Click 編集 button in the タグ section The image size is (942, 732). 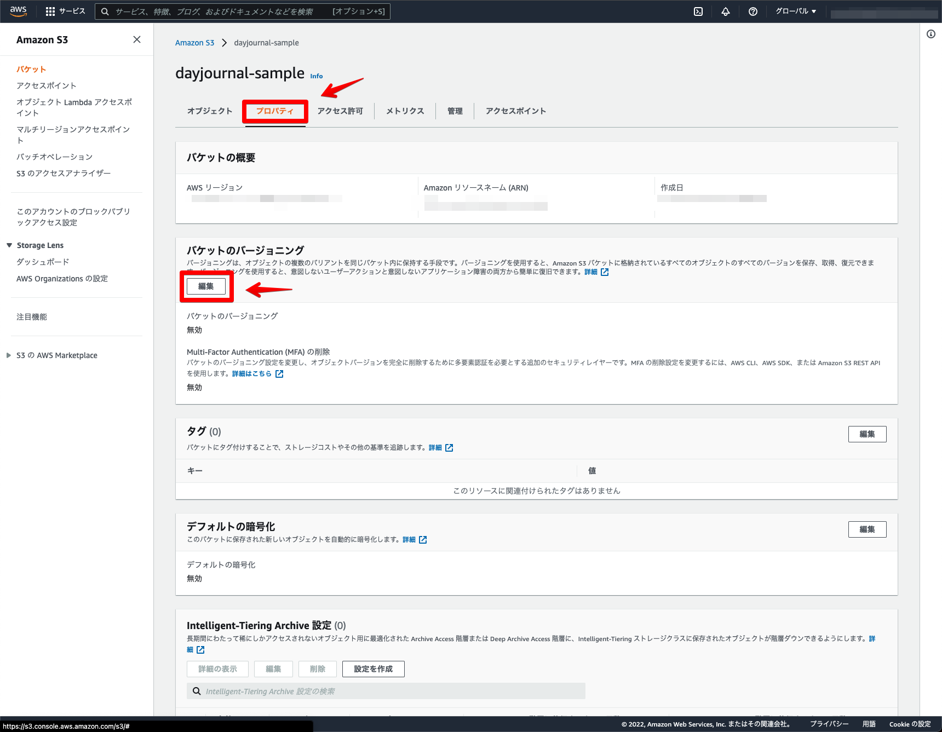point(868,434)
